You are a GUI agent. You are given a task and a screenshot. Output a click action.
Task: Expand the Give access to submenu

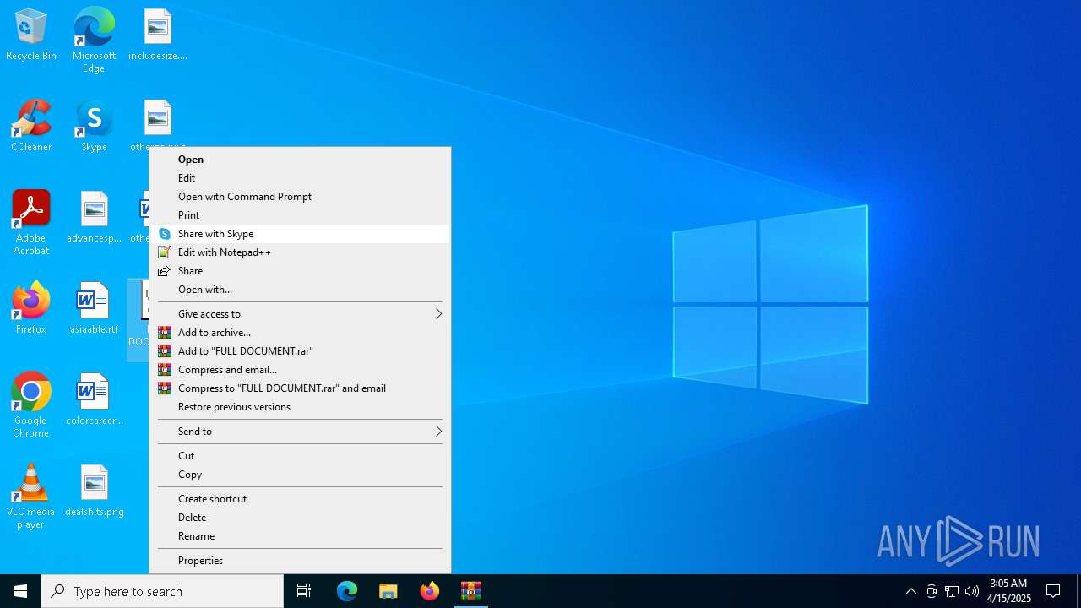pos(300,314)
